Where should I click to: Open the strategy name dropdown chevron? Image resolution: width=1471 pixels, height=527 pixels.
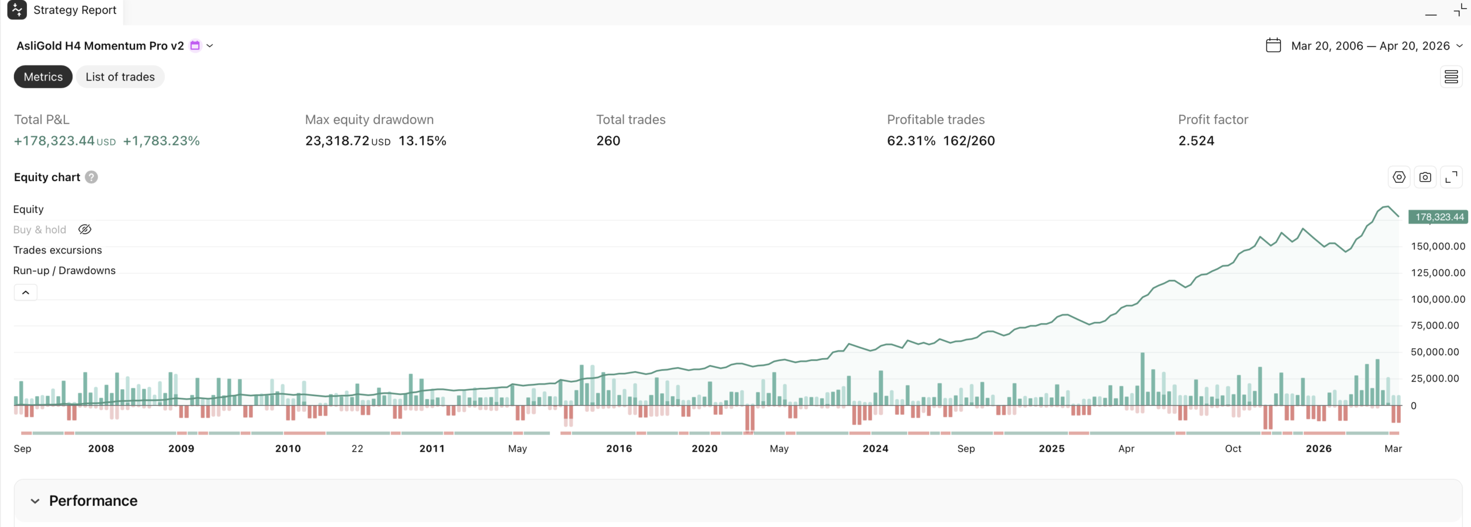210,45
